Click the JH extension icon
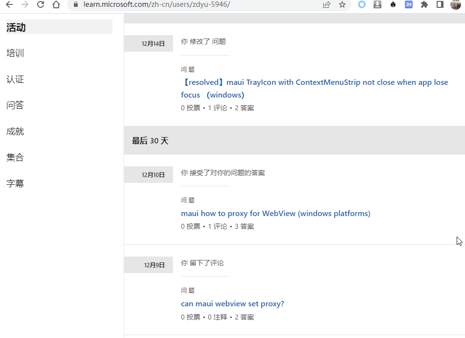465x338 pixels. click(409, 4)
